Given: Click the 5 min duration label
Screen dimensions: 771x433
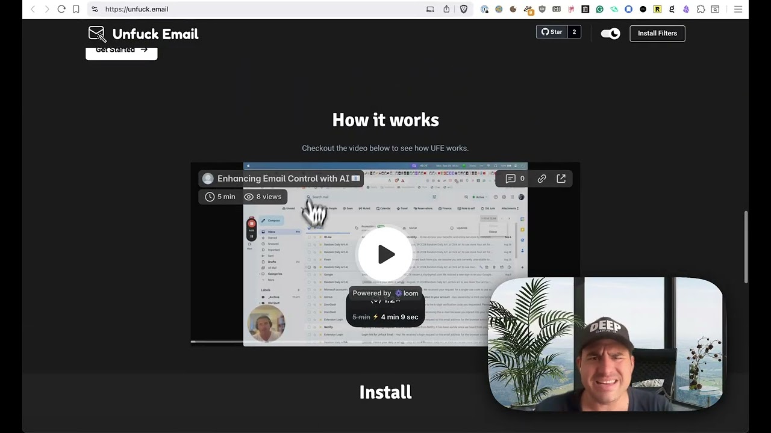Looking at the screenshot, I should 220,197.
